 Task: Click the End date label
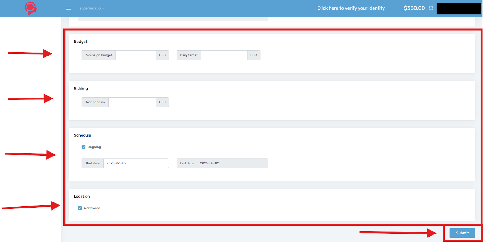(x=187, y=163)
